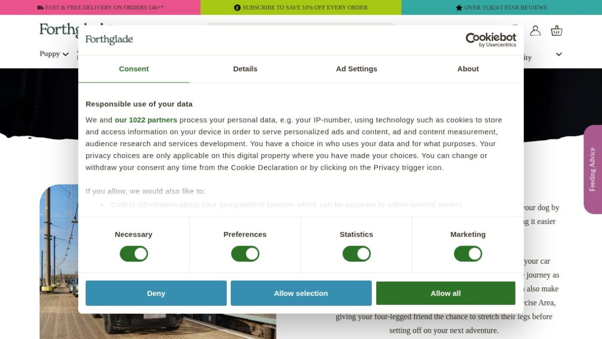
Task: Click the Forthglade logo in cookie dialog
Action: [109, 40]
